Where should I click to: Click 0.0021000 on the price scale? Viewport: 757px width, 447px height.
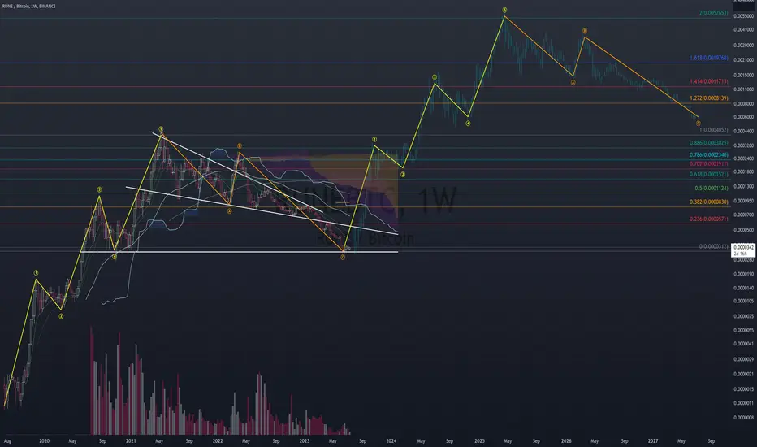pyautogui.click(x=743, y=60)
